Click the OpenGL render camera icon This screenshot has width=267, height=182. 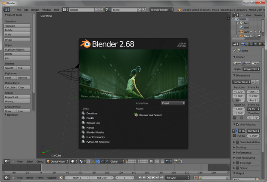tap(175, 161)
